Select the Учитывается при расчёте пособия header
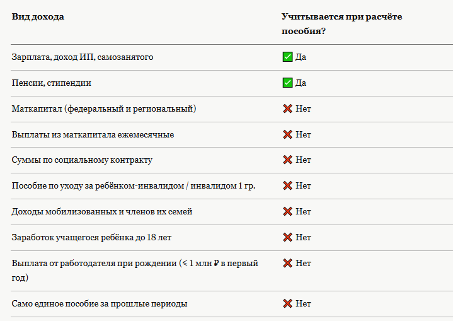Image resolution: width=453 pixels, height=321 pixels. pos(341,24)
